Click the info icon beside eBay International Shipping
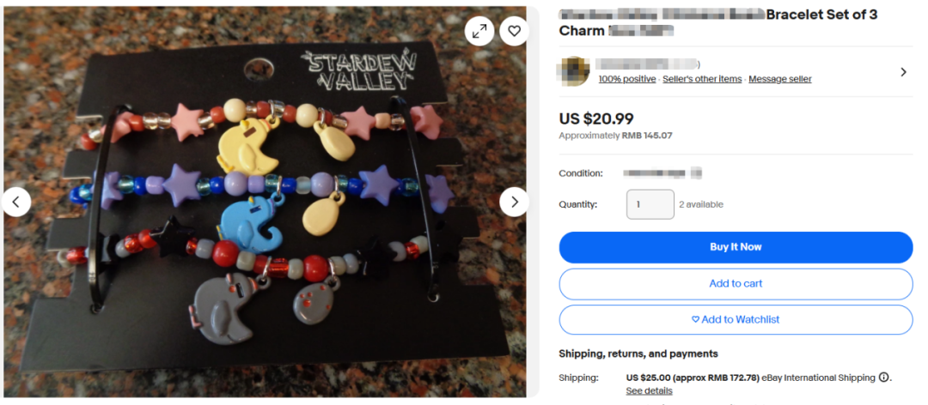 pos(883,378)
